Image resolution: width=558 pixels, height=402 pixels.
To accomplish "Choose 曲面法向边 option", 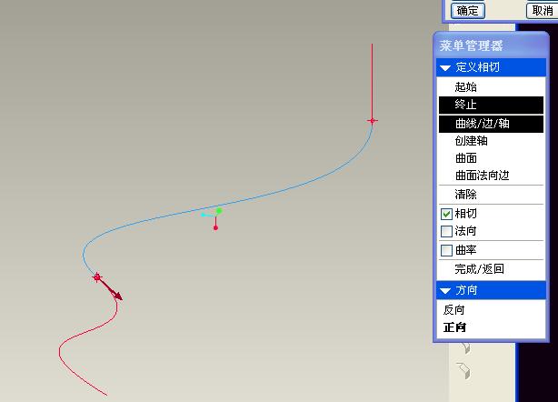I will point(491,176).
